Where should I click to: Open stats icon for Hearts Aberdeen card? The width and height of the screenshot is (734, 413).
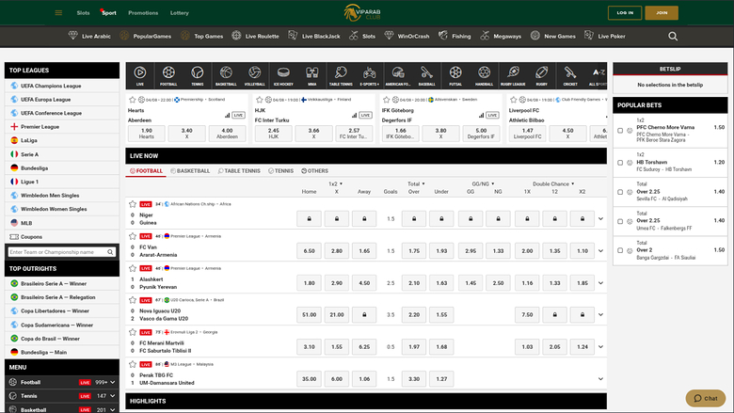point(227,115)
